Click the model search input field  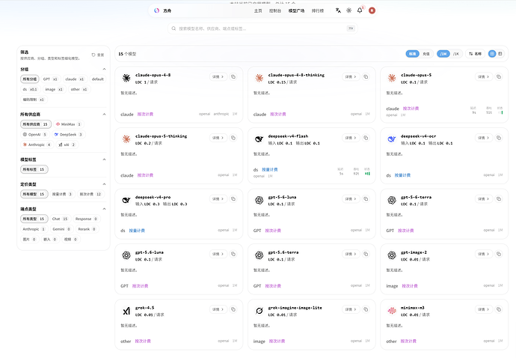pos(262,28)
